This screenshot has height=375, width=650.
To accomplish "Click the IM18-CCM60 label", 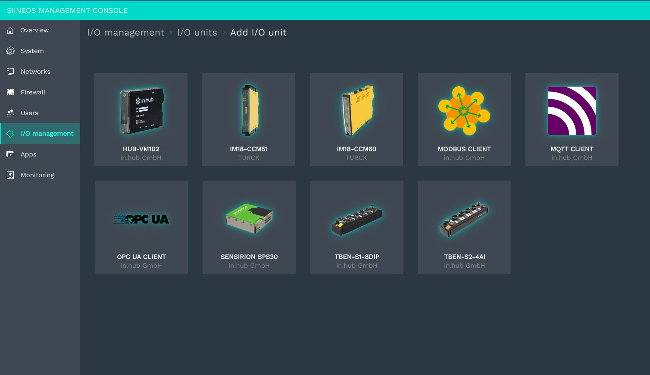I will 356,149.
